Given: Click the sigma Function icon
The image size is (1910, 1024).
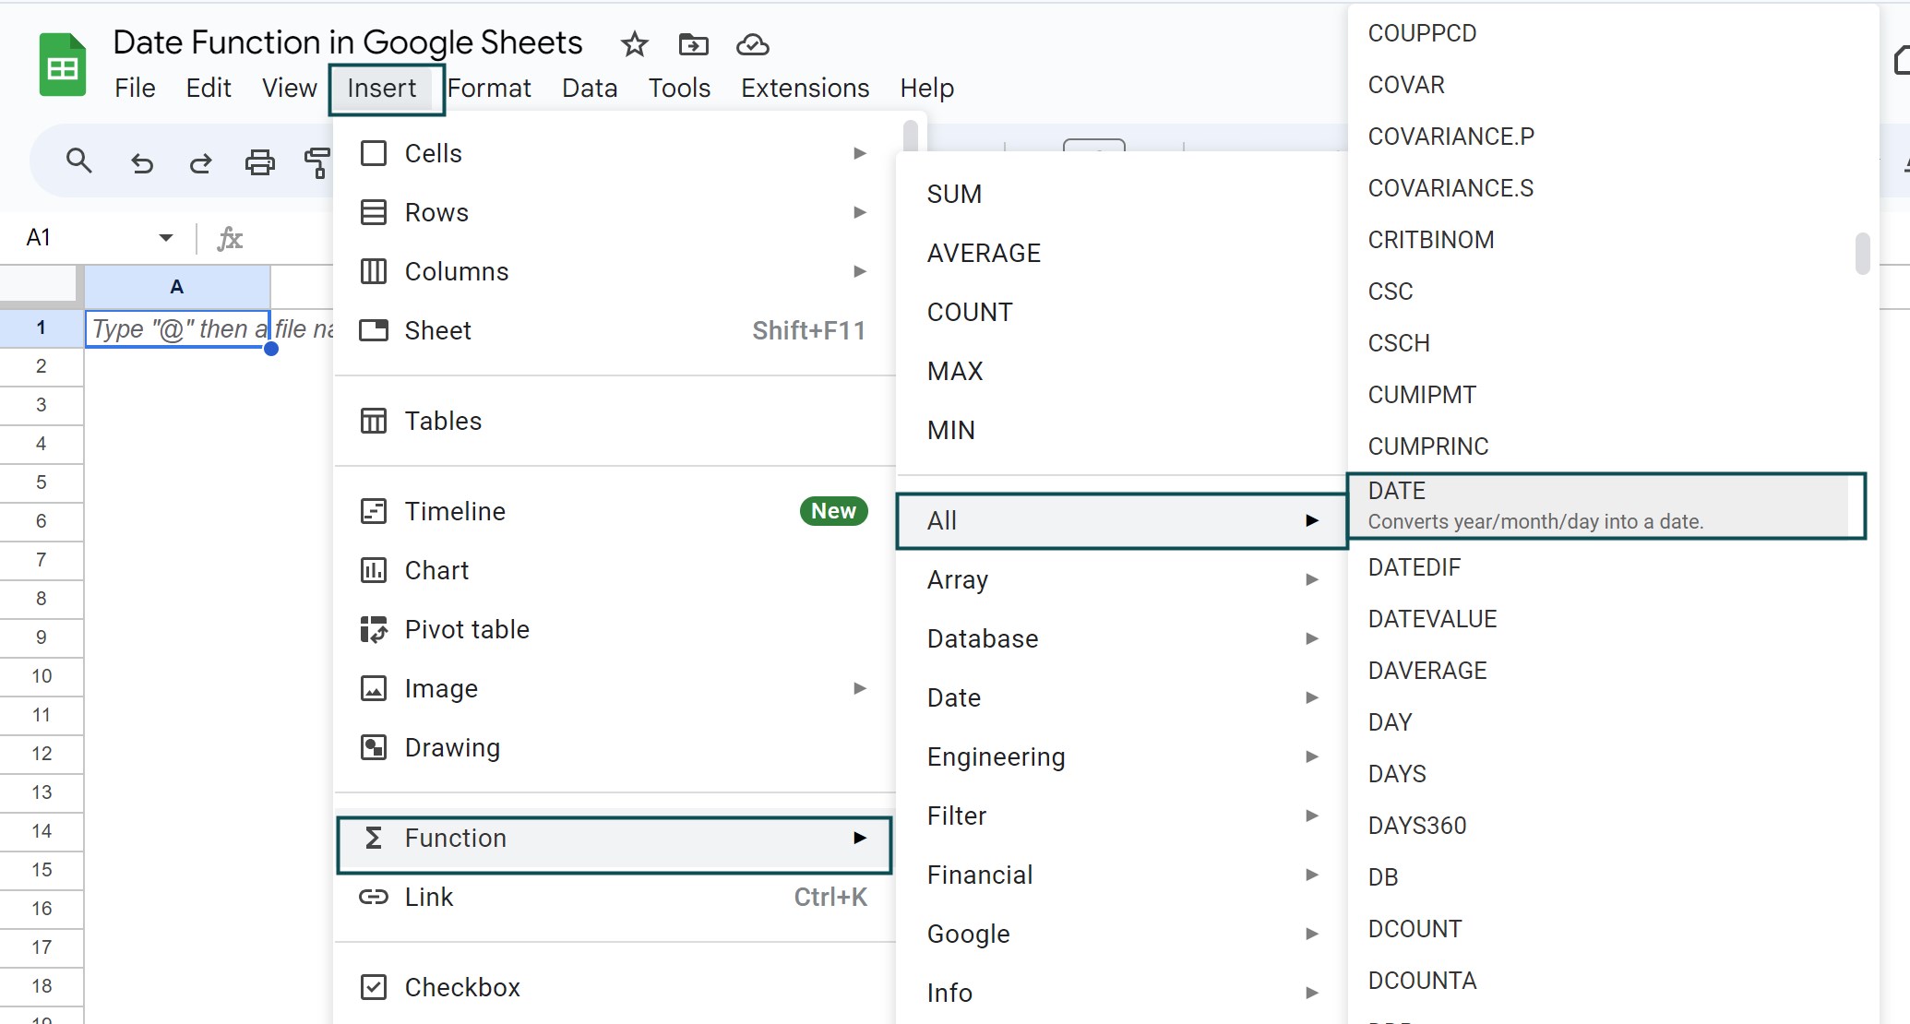Looking at the screenshot, I should coord(374,838).
